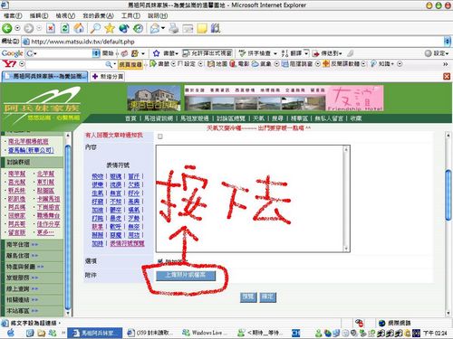Click the green Back arrow button

click(x=7, y=28)
